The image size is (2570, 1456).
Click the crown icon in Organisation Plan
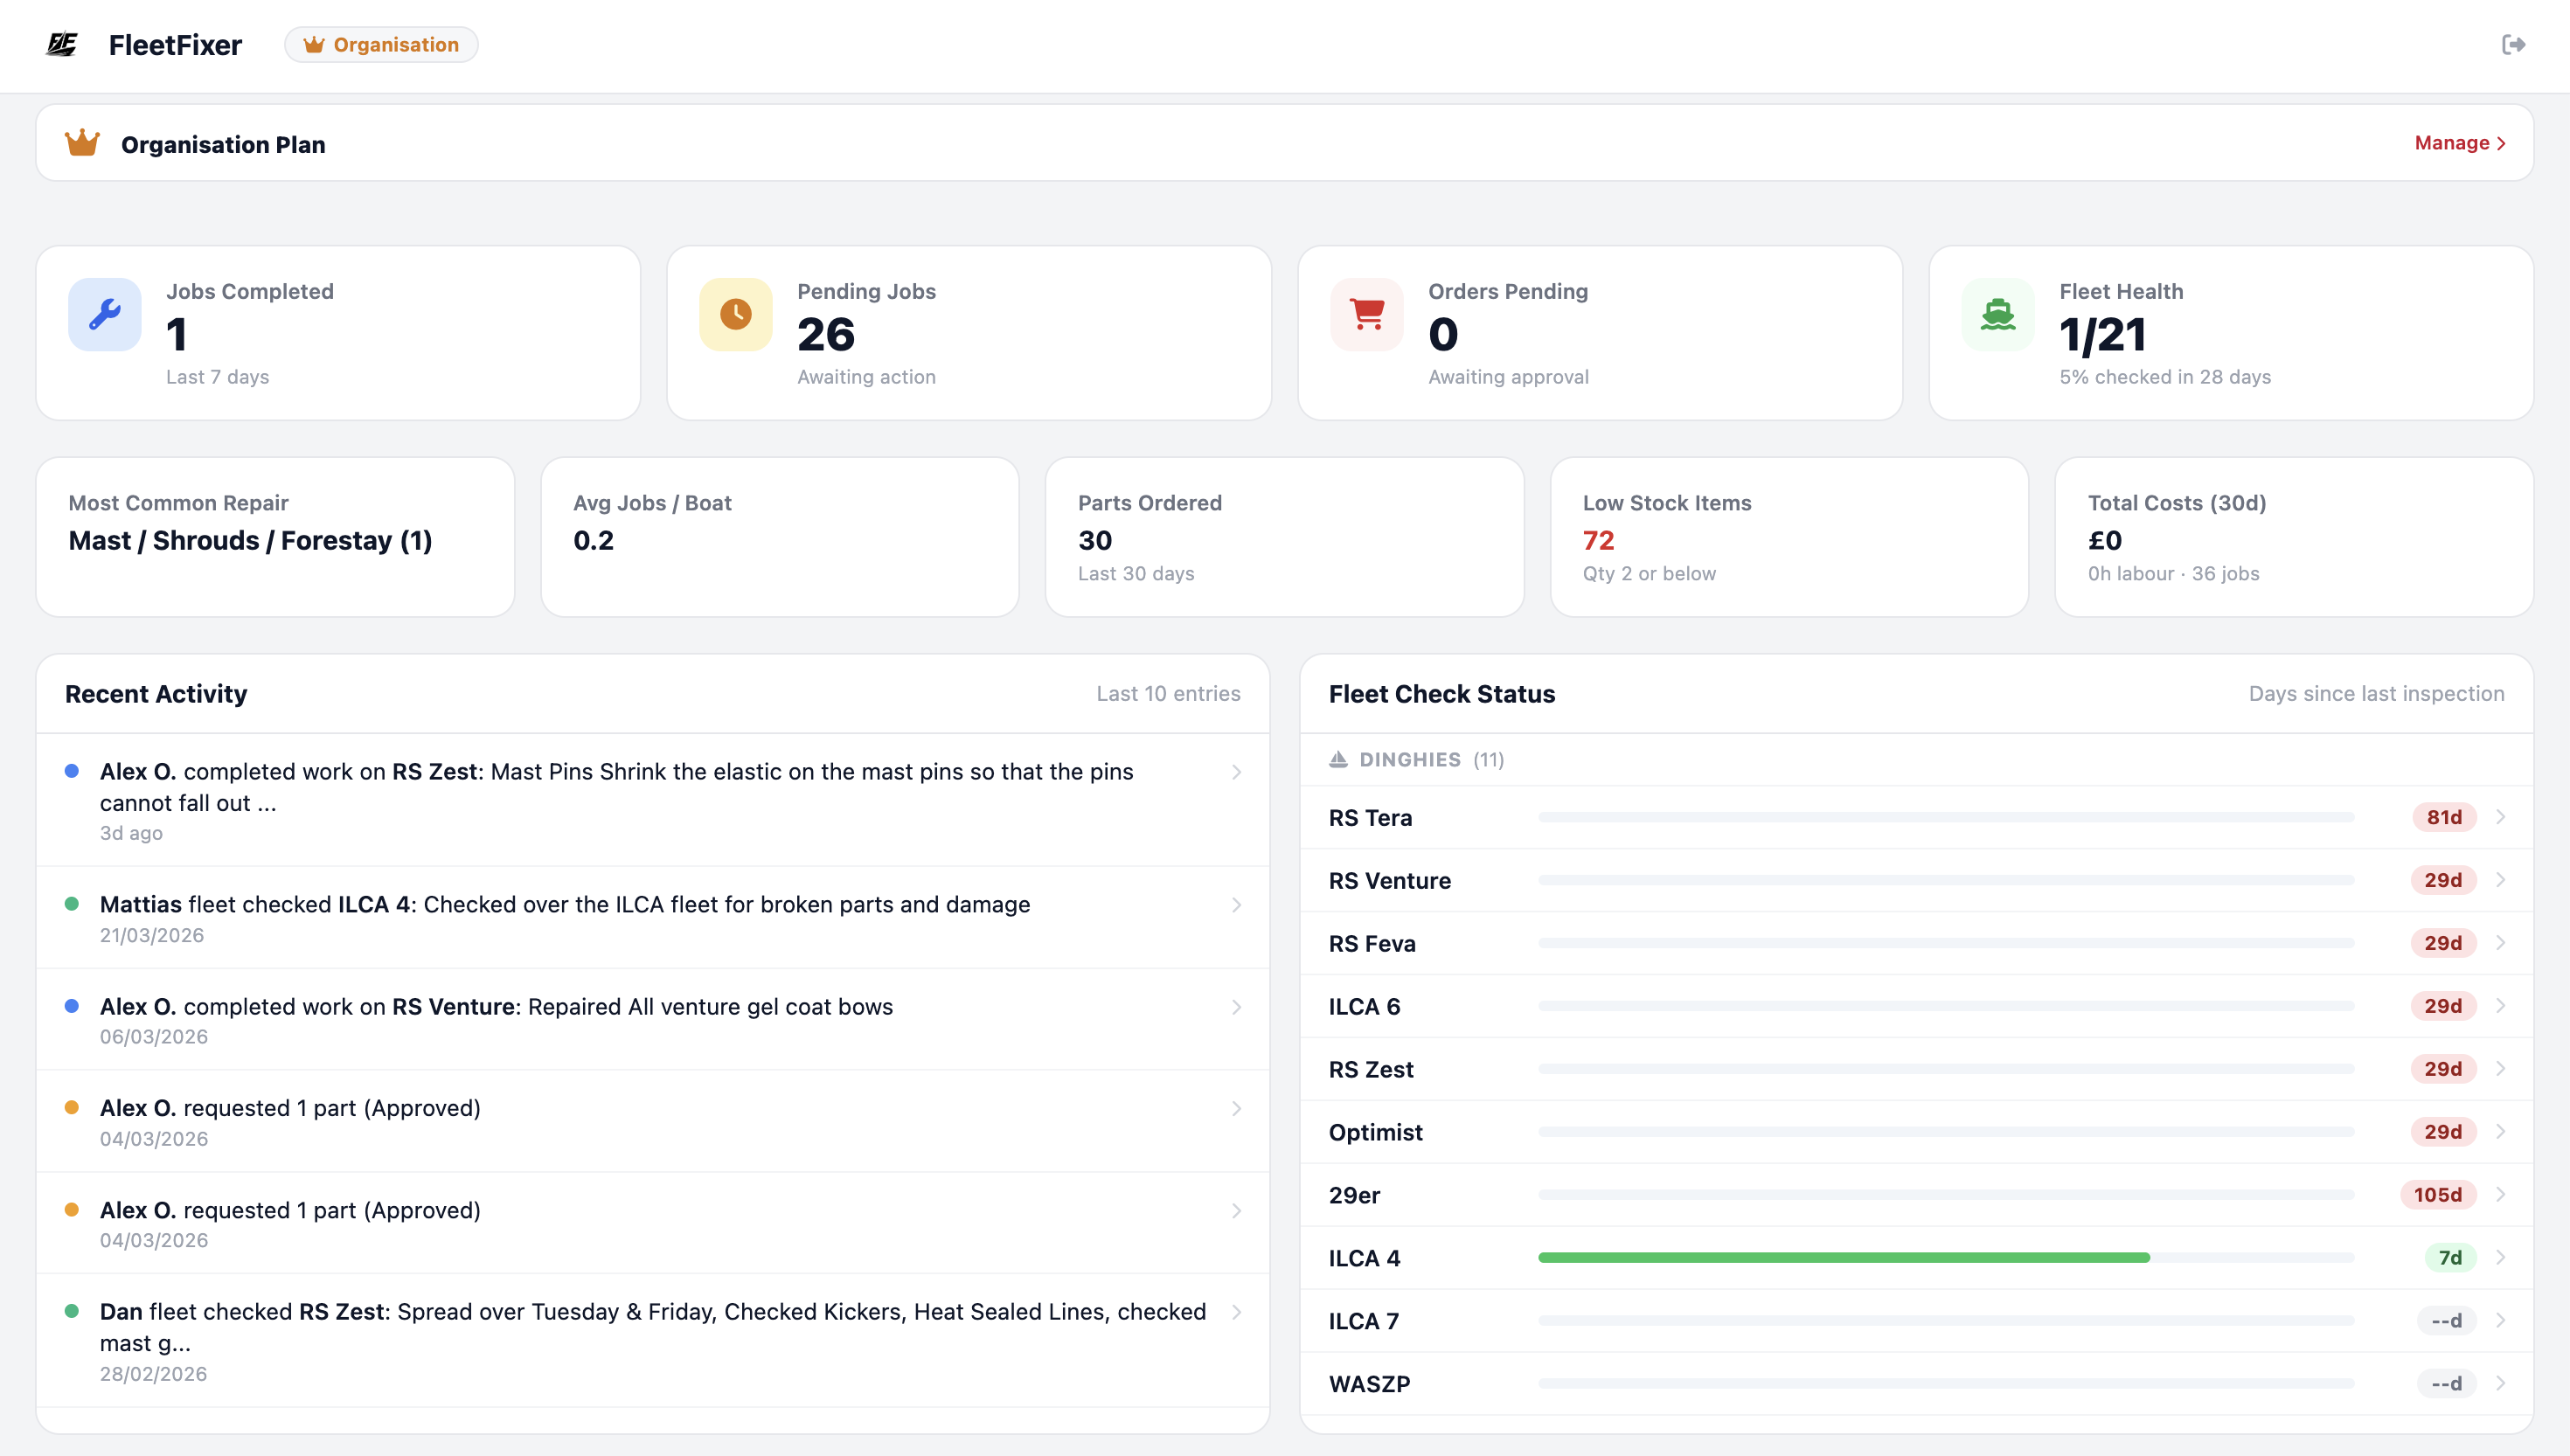[83, 142]
